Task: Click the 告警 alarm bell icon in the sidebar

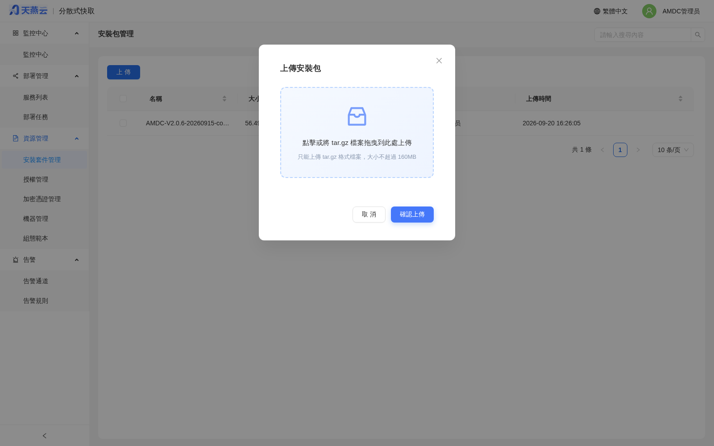Action: 16,260
